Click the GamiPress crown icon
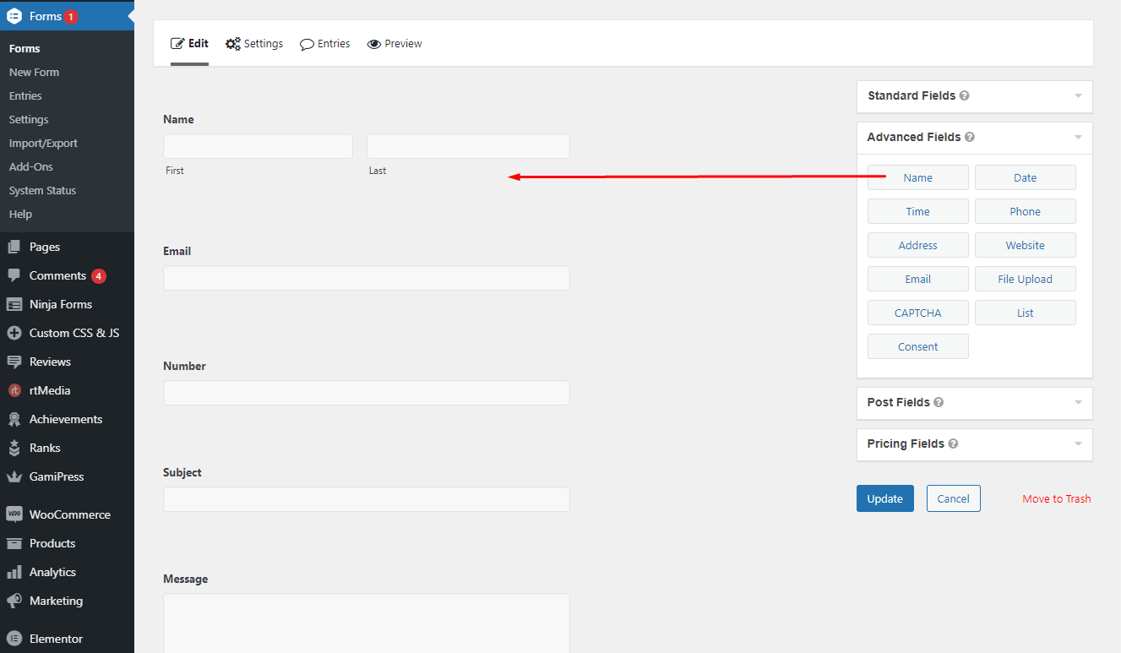The image size is (1121, 653). (14, 476)
